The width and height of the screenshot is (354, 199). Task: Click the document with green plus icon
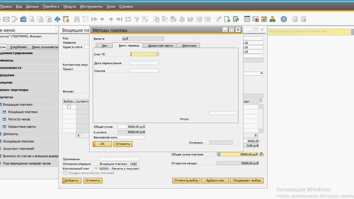click(x=227, y=19)
